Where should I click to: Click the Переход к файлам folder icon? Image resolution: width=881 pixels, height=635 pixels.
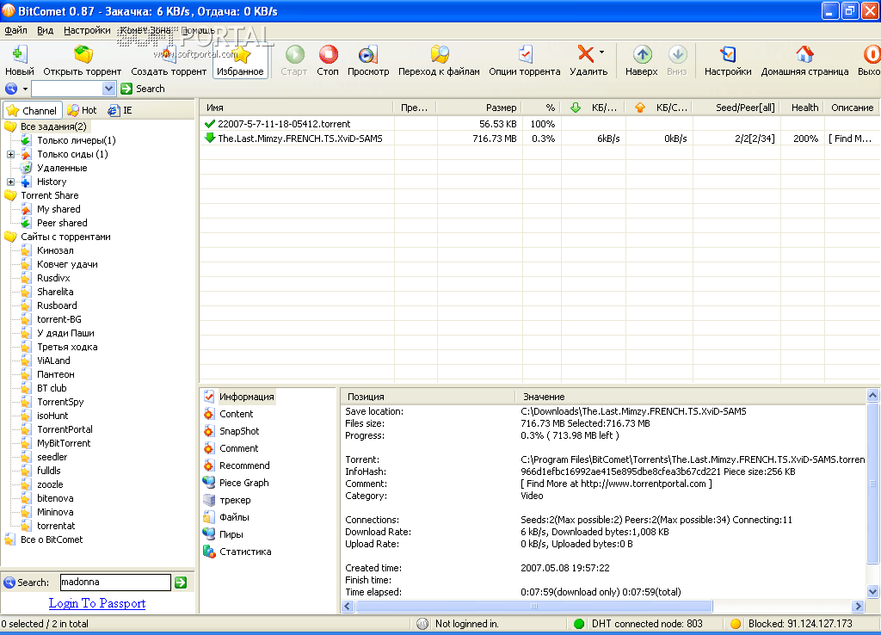click(440, 55)
